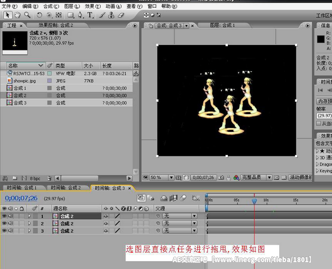The width and height of the screenshot is (332, 269).
Task: Mute audio of layer 2
Action: click(10, 223)
